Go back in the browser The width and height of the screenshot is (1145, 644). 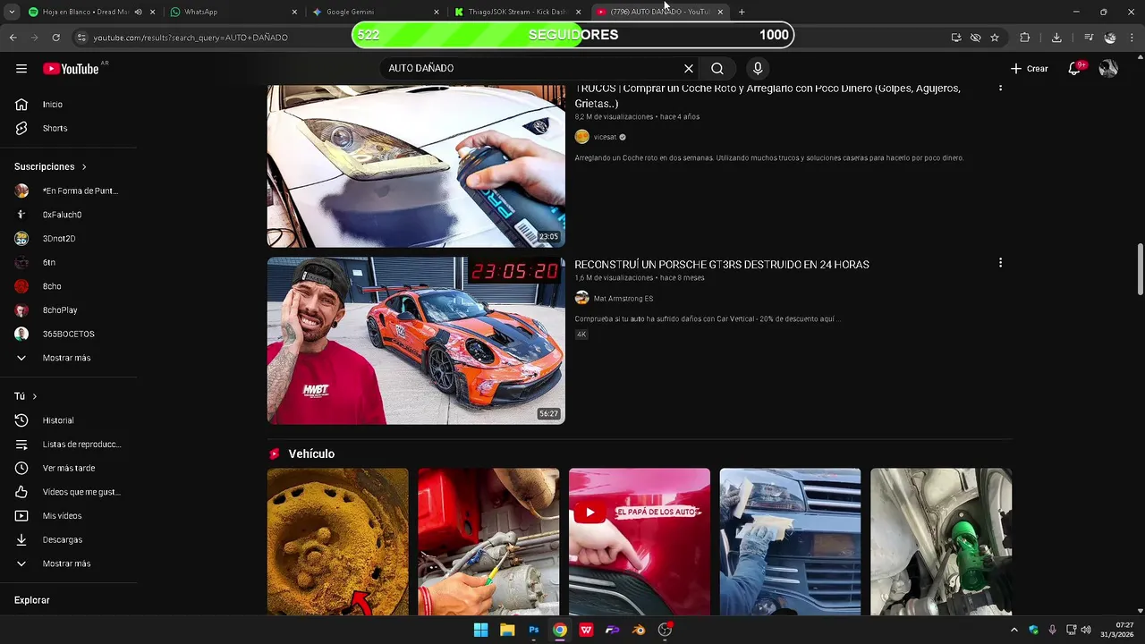[13, 38]
